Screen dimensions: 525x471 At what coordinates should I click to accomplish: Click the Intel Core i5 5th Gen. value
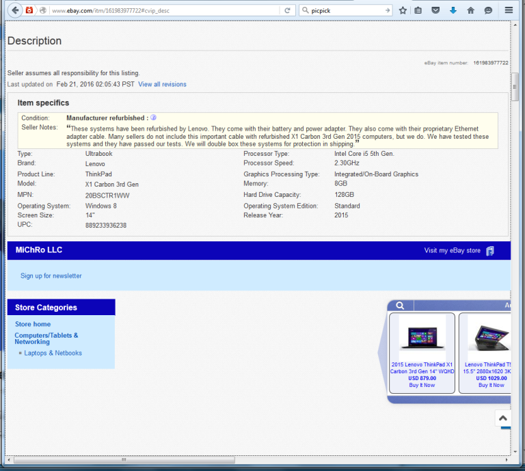[364, 154]
